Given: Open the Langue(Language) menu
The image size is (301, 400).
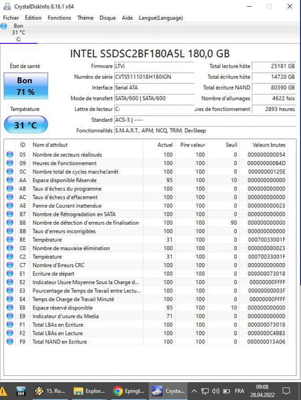Looking at the screenshot, I should click(x=161, y=18).
